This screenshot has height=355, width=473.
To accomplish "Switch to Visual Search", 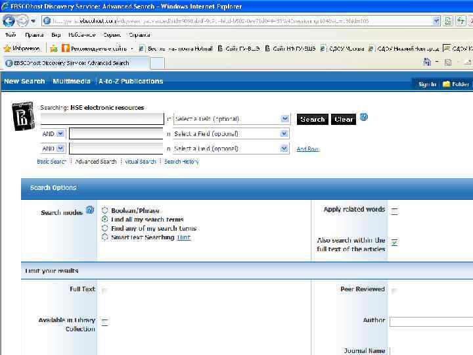I will click(x=141, y=162).
